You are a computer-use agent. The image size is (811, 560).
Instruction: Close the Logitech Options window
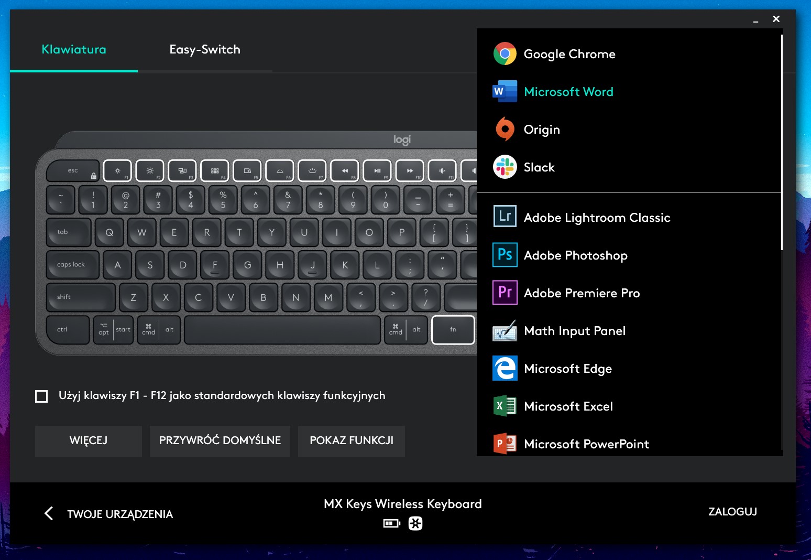(x=776, y=19)
